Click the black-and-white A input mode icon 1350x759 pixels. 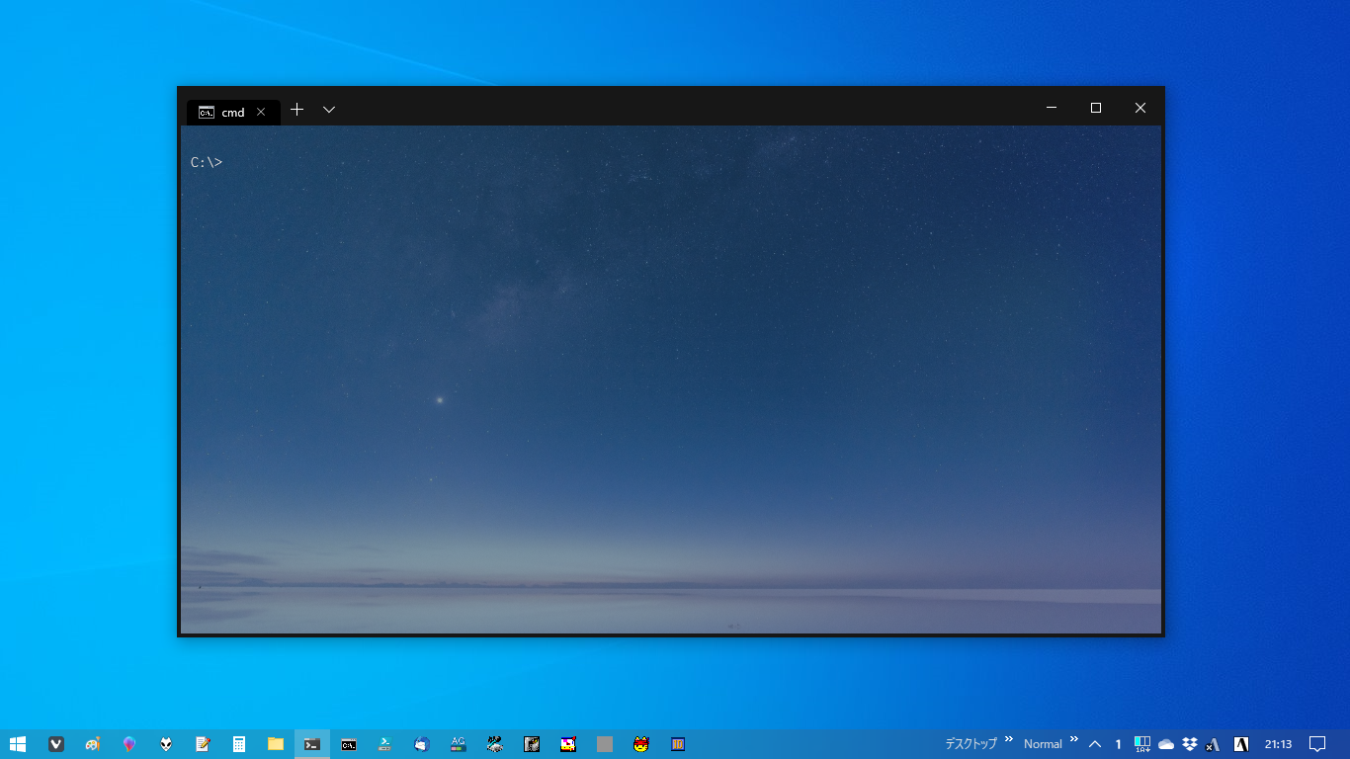pos(1241,744)
